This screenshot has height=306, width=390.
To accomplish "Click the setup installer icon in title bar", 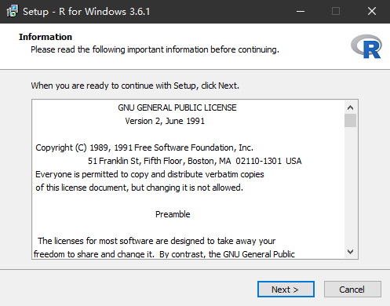I will [12, 11].
